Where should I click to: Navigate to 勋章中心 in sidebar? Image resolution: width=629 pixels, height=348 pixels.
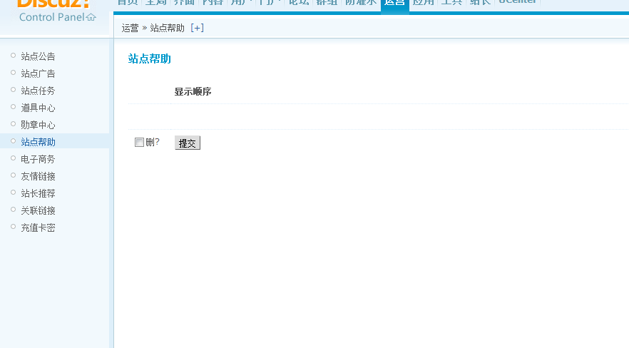tap(38, 125)
